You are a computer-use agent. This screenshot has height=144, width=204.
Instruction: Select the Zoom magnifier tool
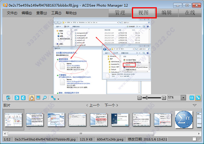tap(45, 98)
